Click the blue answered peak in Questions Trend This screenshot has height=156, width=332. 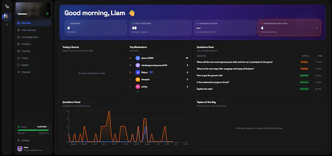[145, 127]
